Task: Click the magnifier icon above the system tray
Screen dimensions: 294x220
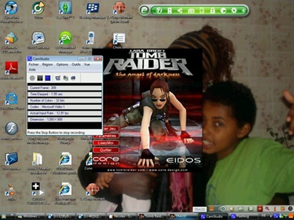Action: (x=267, y=208)
